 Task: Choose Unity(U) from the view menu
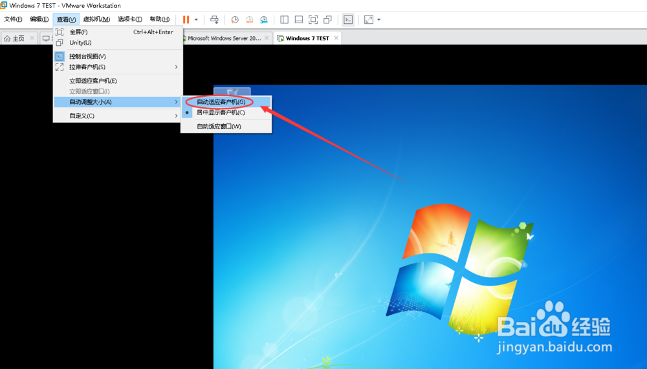click(x=118, y=43)
